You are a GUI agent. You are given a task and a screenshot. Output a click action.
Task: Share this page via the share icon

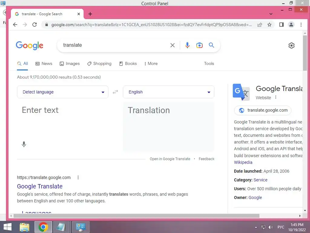pos(259,25)
